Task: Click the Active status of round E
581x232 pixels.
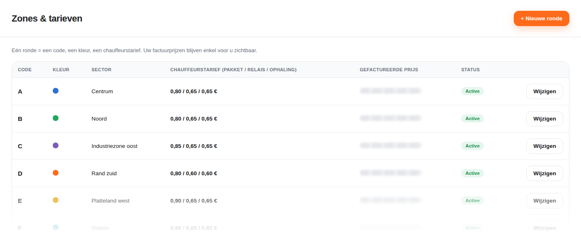Action: (472, 201)
